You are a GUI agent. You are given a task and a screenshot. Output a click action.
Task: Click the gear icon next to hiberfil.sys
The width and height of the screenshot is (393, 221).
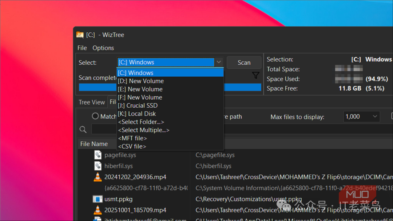(x=98, y=166)
